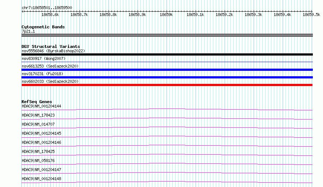Click the chr7:18658501..18659500 region label

coord(47,8)
